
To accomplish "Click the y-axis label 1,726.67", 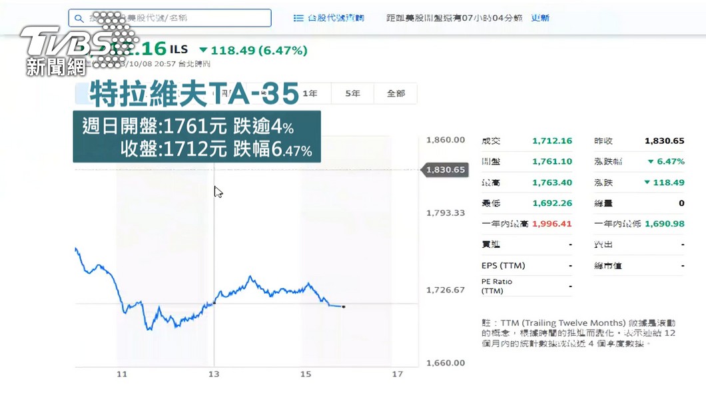I will point(446,290).
